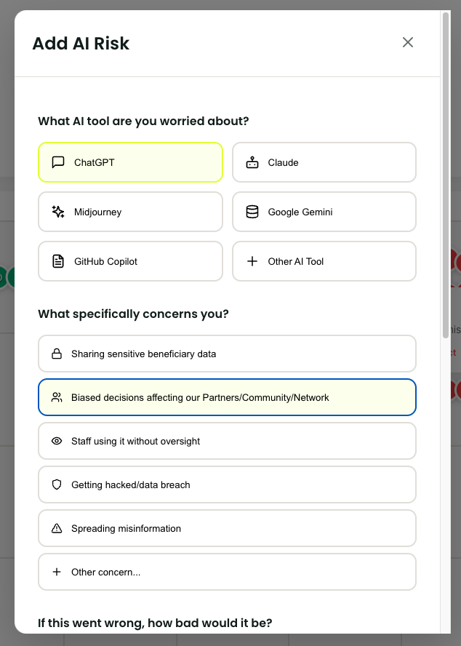Click the plus icon next to Other concern
Screen dimensions: 461x646
pos(57,572)
